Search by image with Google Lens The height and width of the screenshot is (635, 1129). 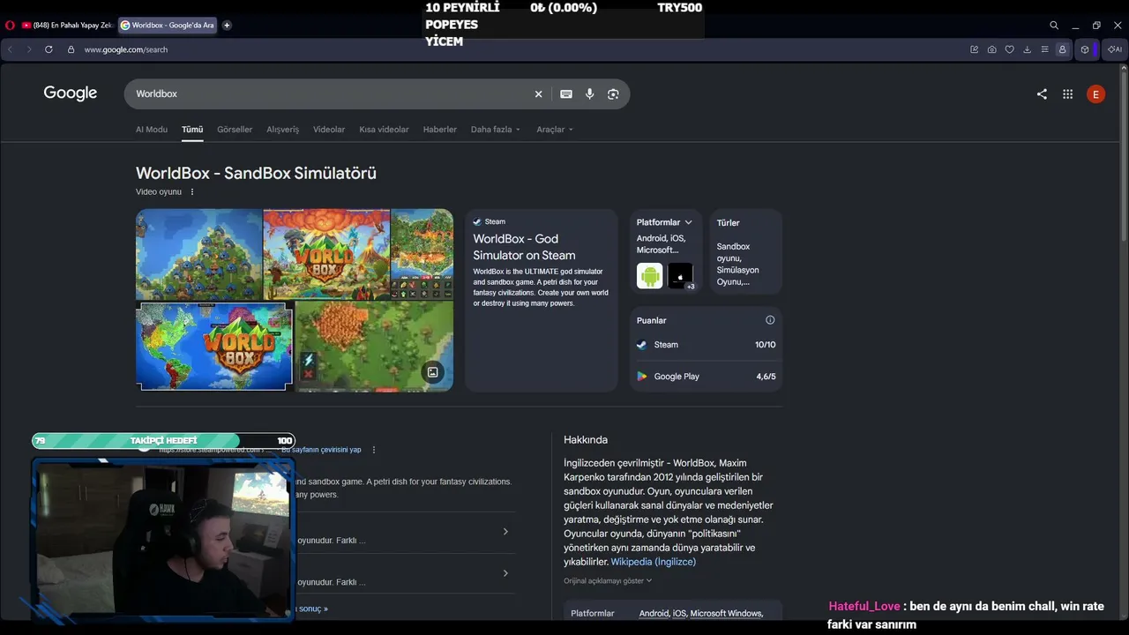point(613,94)
